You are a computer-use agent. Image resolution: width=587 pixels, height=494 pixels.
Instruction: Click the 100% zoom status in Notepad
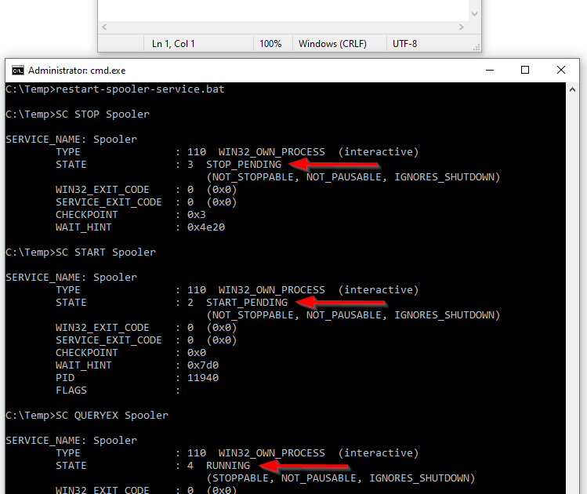(x=270, y=44)
